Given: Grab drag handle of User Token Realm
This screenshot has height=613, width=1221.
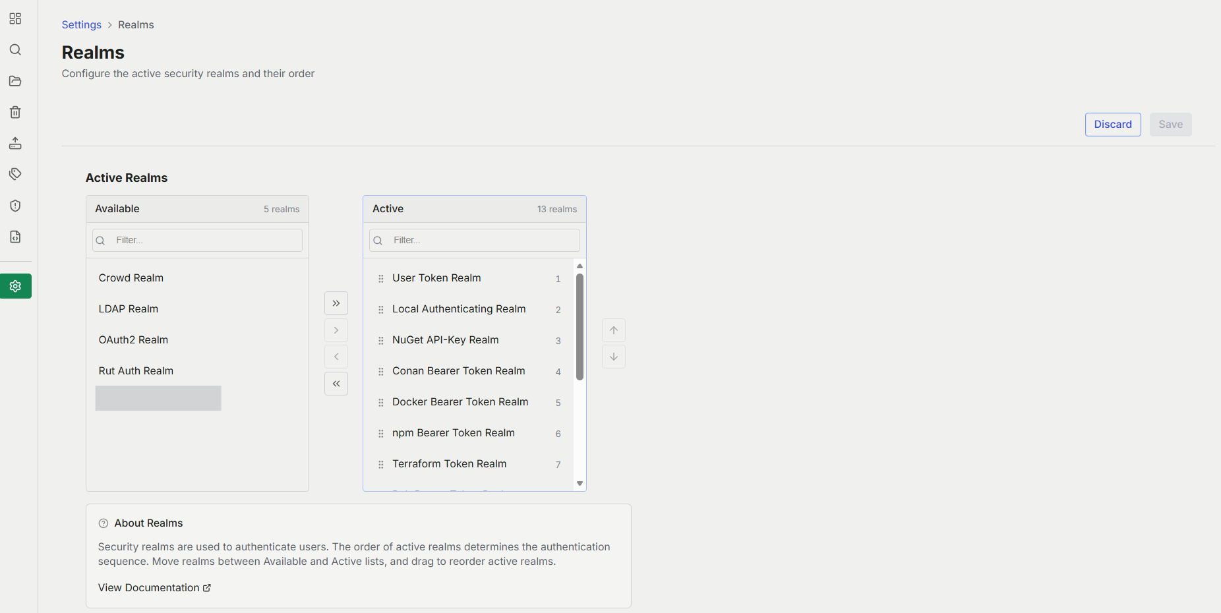Looking at the screenshot, I should pyautogui.click(x=381, y=279).
